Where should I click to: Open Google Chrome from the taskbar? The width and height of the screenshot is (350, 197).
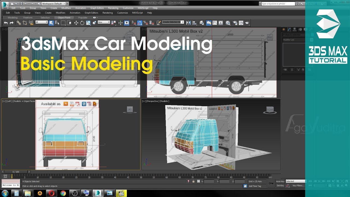63,193
